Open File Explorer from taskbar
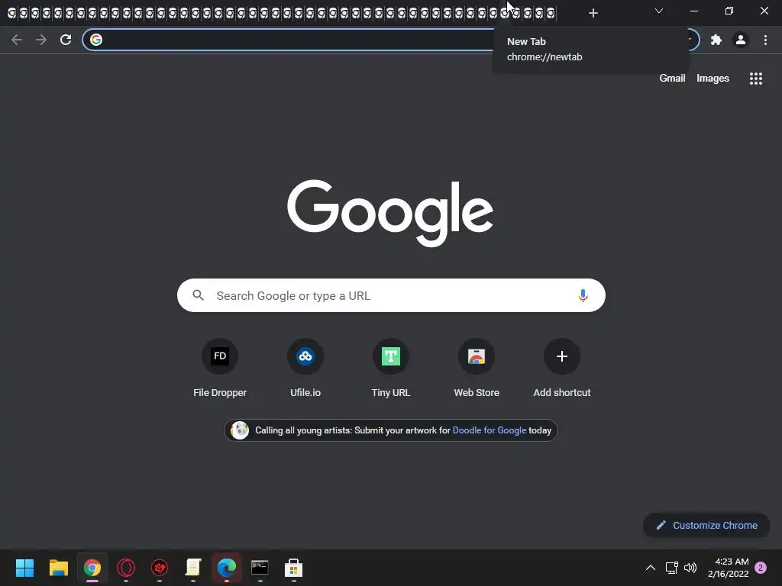The height and width of the screenshot is (586, 782). pyautogui.click(x=58, y=568)
